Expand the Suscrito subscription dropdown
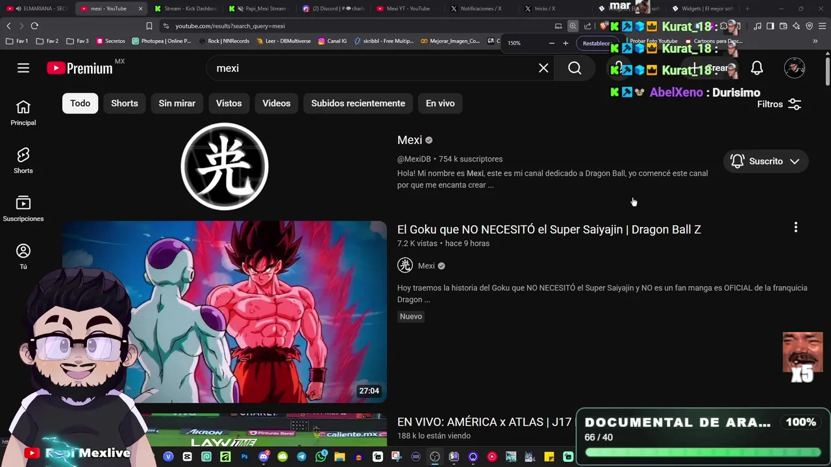 pyautogui.click(x=766, y=162)
